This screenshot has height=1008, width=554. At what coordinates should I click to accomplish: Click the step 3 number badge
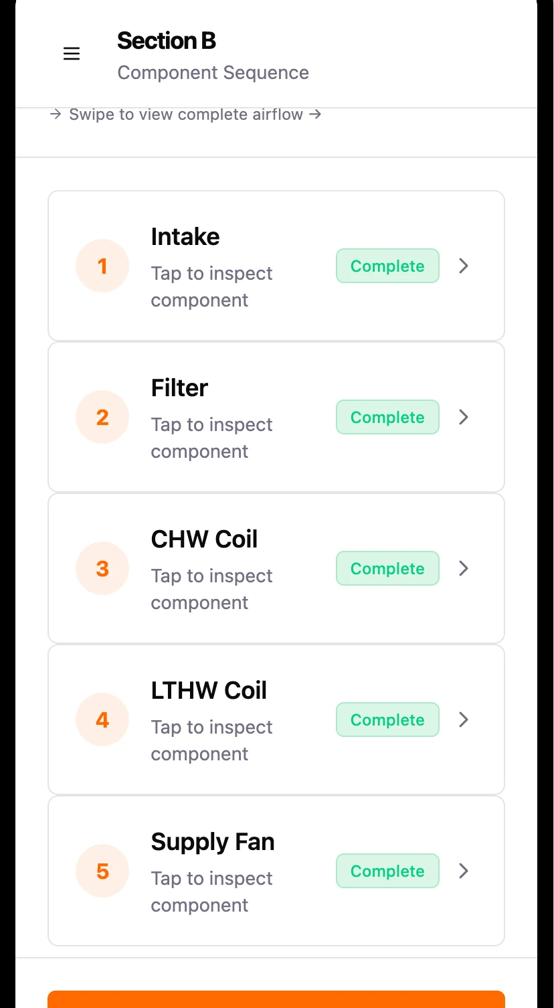pyautogui.click(x=102, y=569)
